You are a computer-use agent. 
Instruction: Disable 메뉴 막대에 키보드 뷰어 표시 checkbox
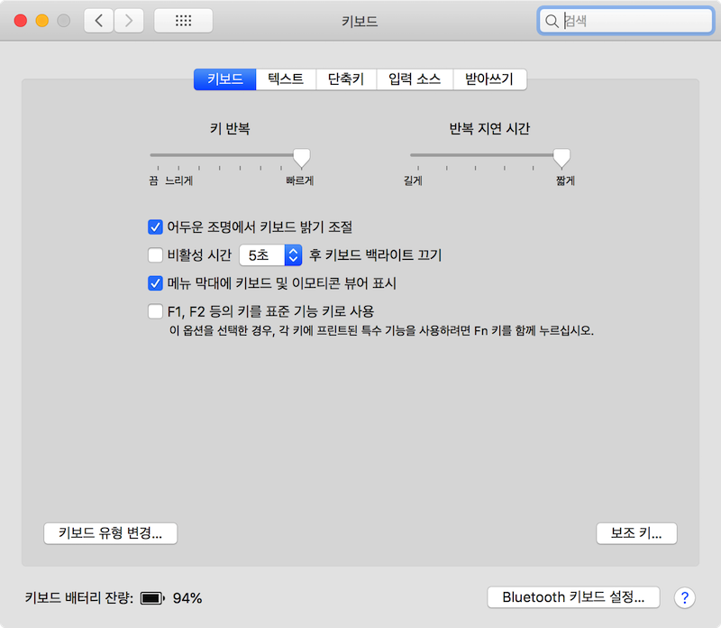click(154, 283)
